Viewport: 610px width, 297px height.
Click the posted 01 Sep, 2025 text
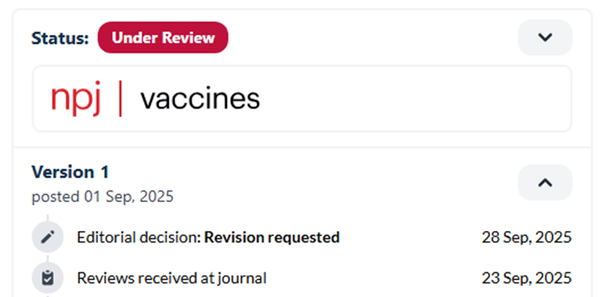(x=103, y=196)
